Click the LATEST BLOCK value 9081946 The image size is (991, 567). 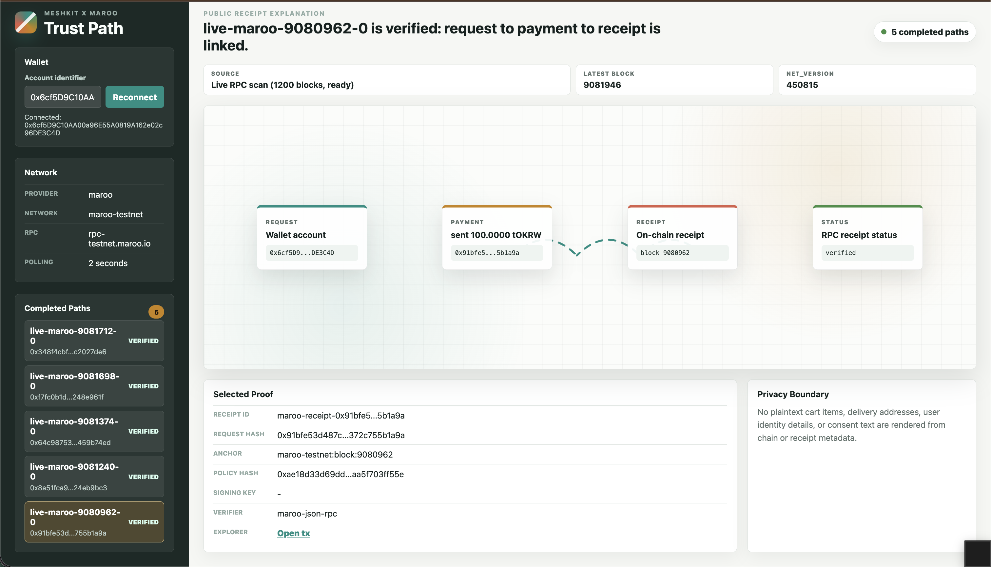coord(602,85)
